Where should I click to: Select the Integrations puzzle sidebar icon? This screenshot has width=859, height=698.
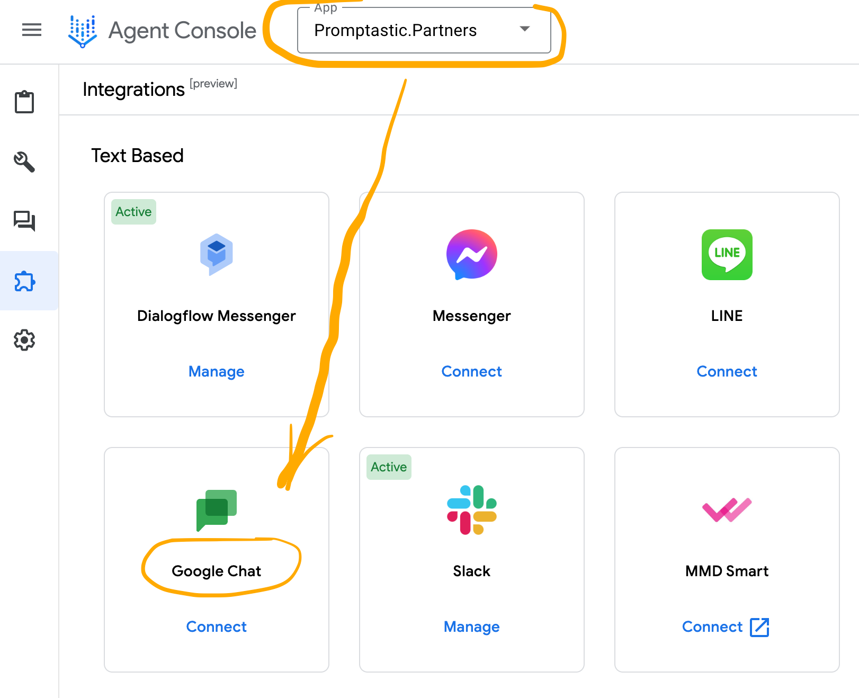click(24, 281)
